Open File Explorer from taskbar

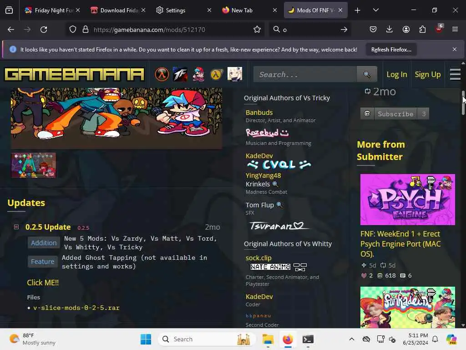268,339
